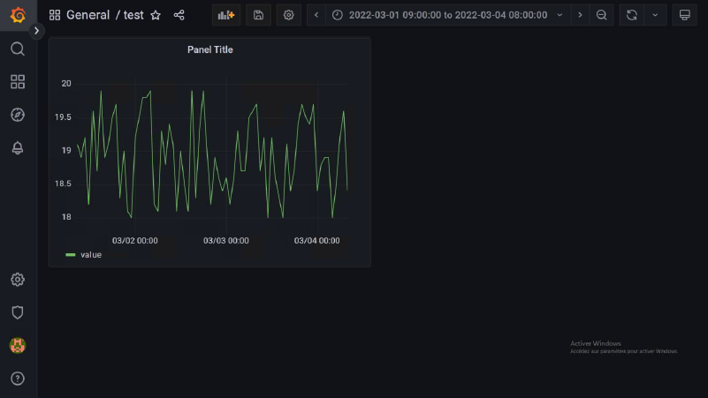Open the Help question mark icon
708x398 pixels.
(18, 379)
